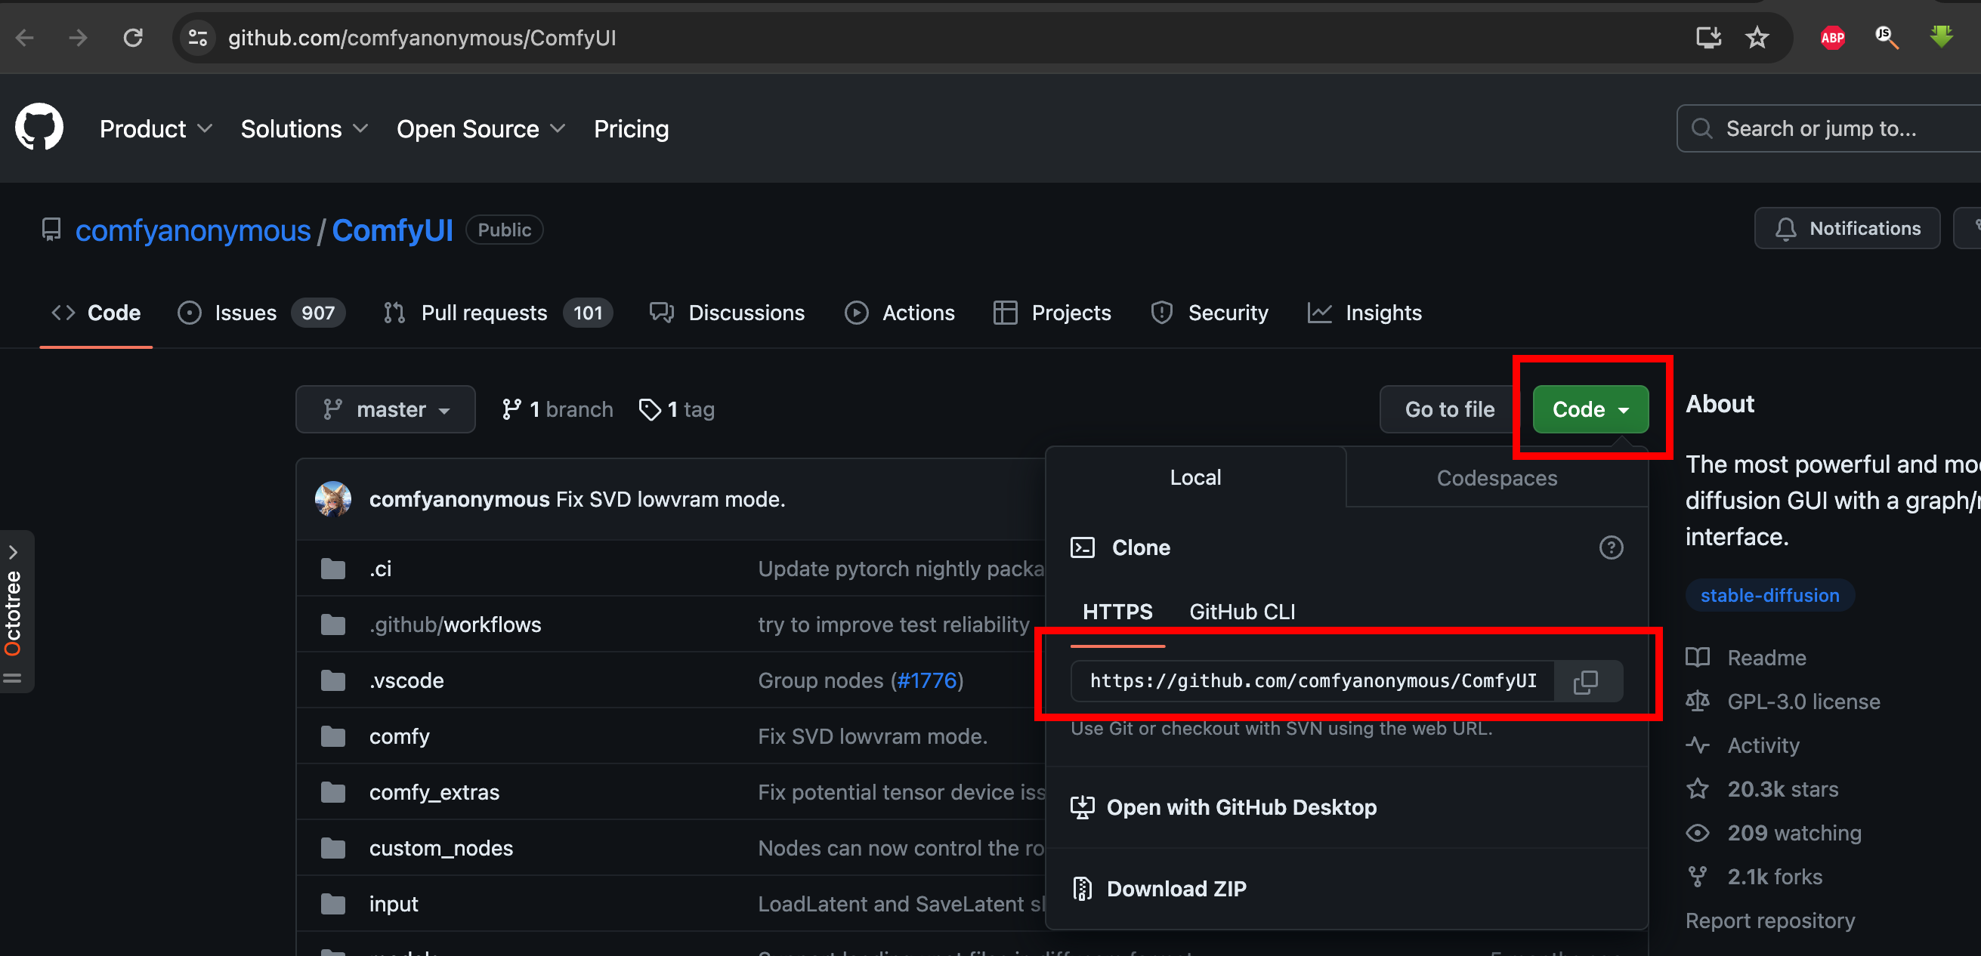Expand the Octotree sidebar panel

(x=13, y=552)
